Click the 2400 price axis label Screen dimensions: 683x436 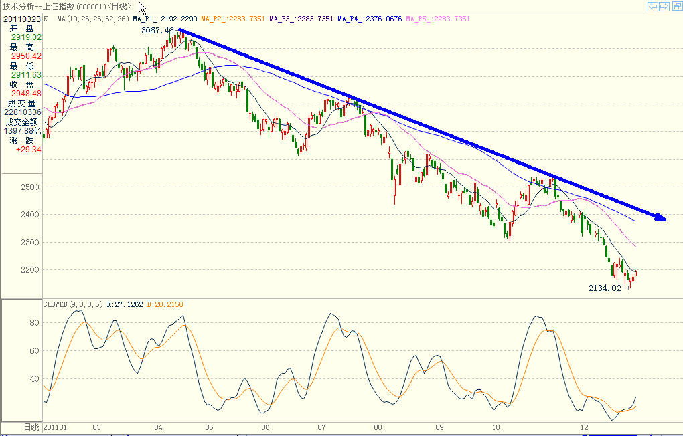coord(30,215)
